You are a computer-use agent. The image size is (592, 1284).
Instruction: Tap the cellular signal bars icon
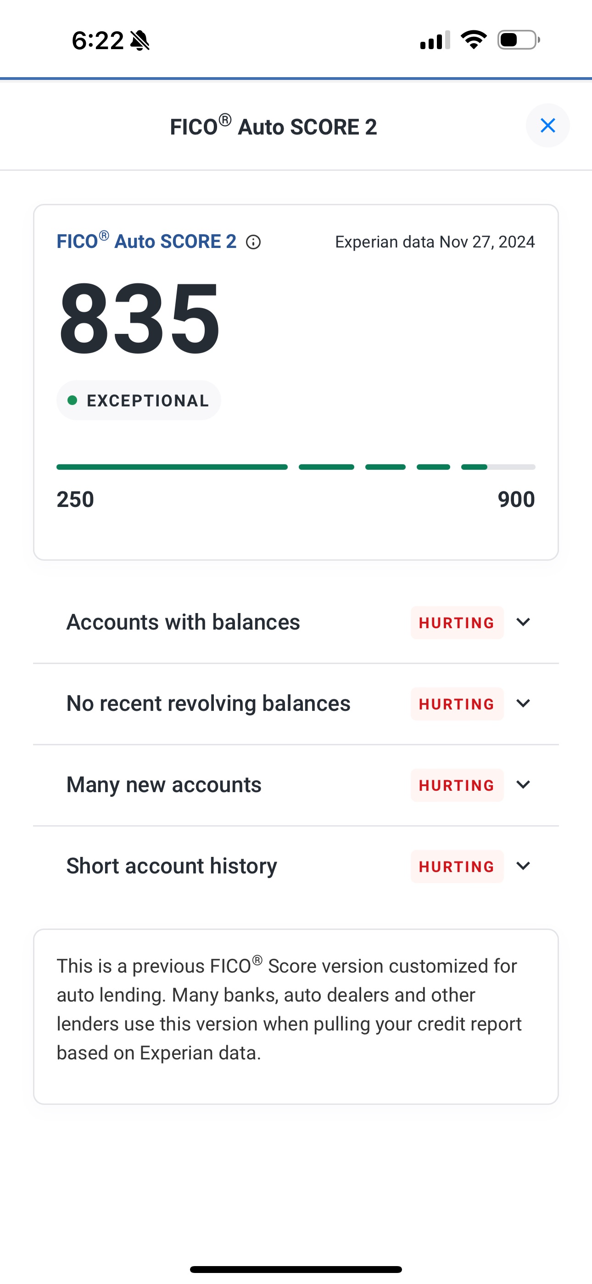pyautogui.click(x=435, y=40)
